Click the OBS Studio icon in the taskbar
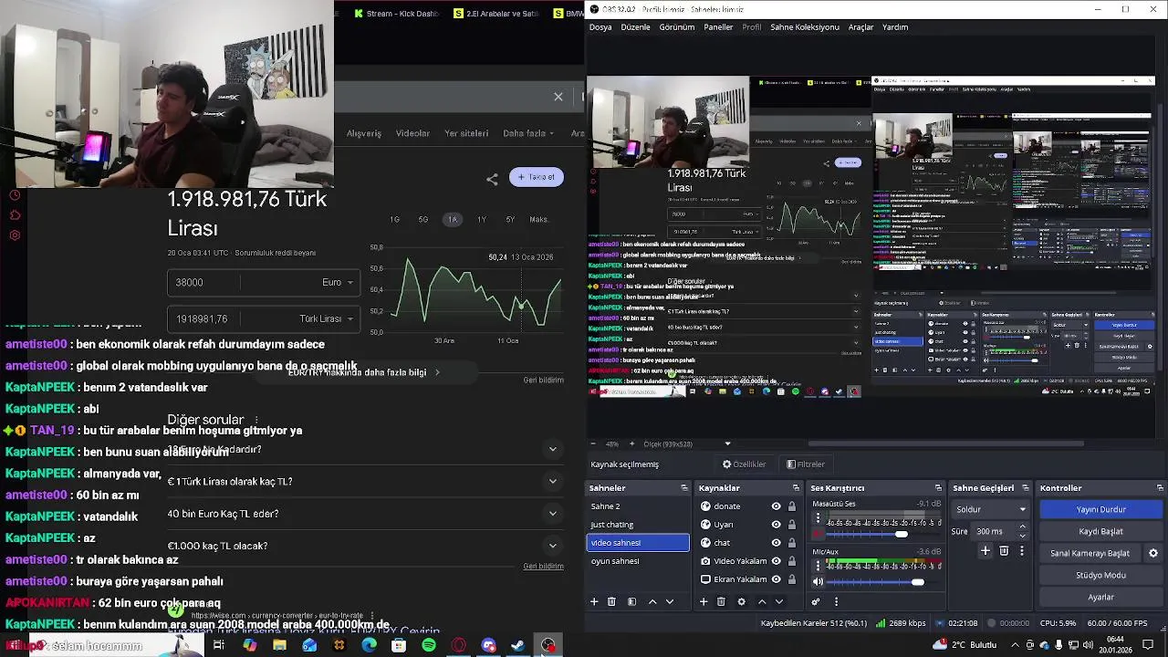This screenshot has height=657, width=1168. click(547, 646)
